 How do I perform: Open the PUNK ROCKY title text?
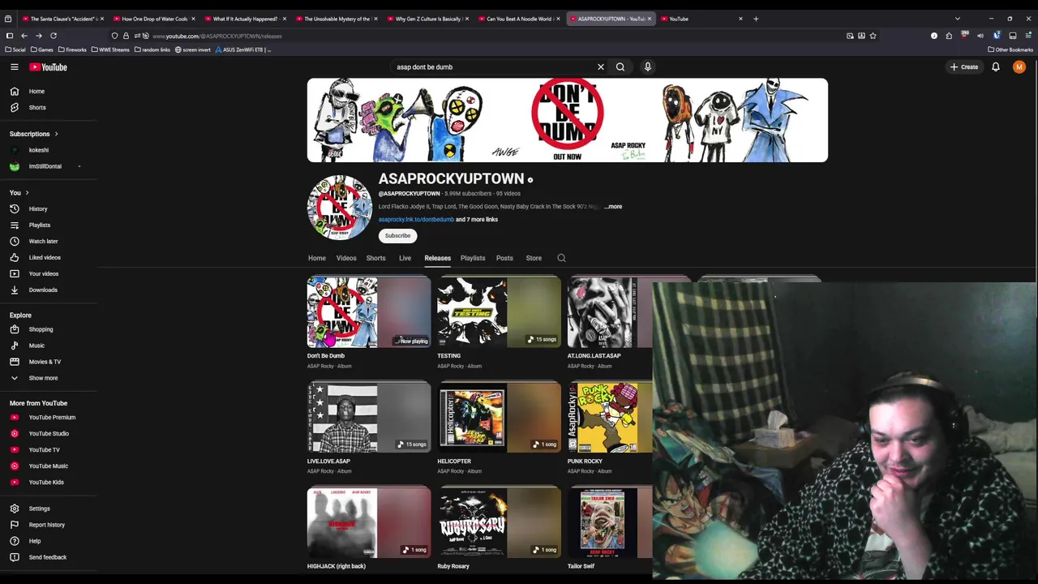click(585, 462)
